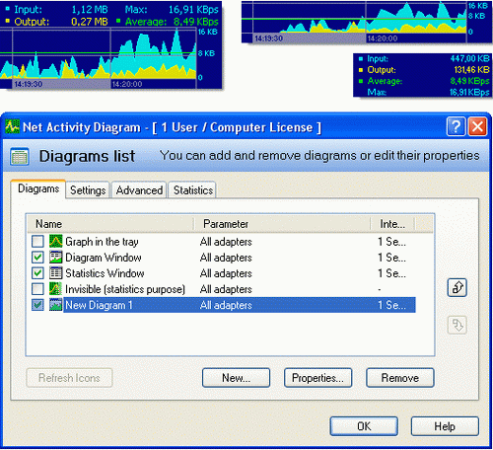Select the Statistics Window row name
The height and width of the screenshot is (450, 493).
click(x=105, y=273)
